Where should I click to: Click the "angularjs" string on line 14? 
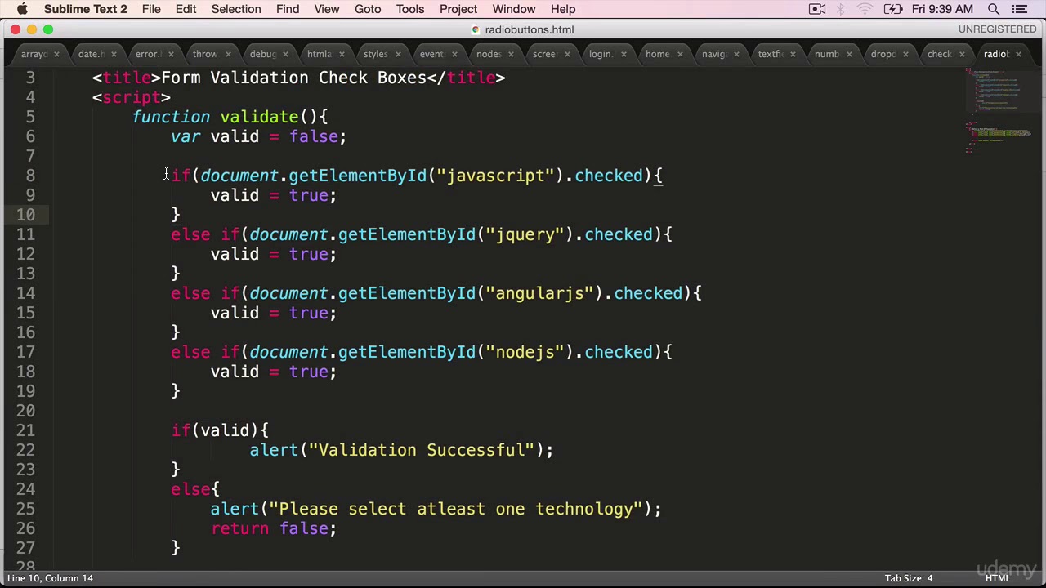[x=539, y=293]
